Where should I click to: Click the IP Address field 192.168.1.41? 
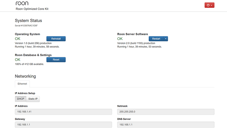[63, 112]
